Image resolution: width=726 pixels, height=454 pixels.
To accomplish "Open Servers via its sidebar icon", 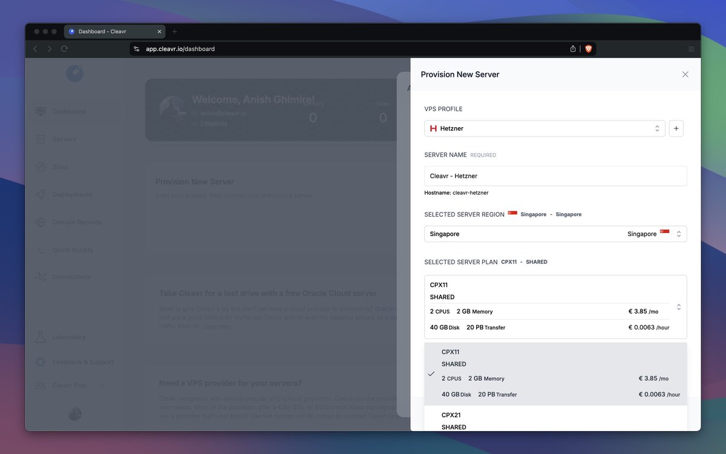I will (41, 139).
